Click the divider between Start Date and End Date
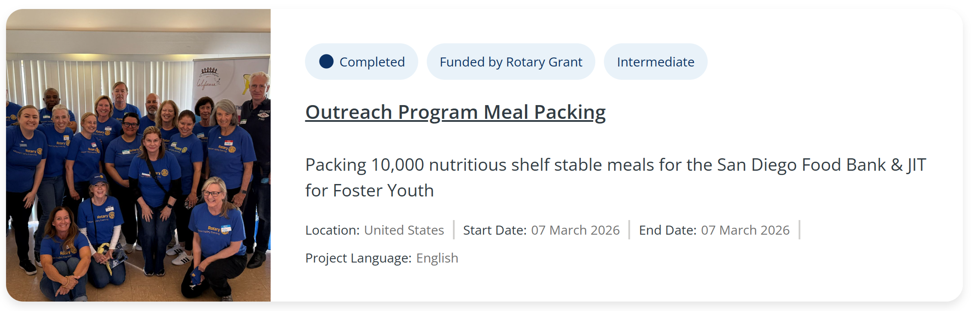971x311 pixels. point(629,230)
